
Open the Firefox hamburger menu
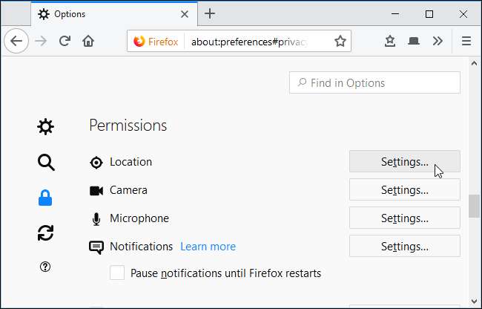(466, 42)
